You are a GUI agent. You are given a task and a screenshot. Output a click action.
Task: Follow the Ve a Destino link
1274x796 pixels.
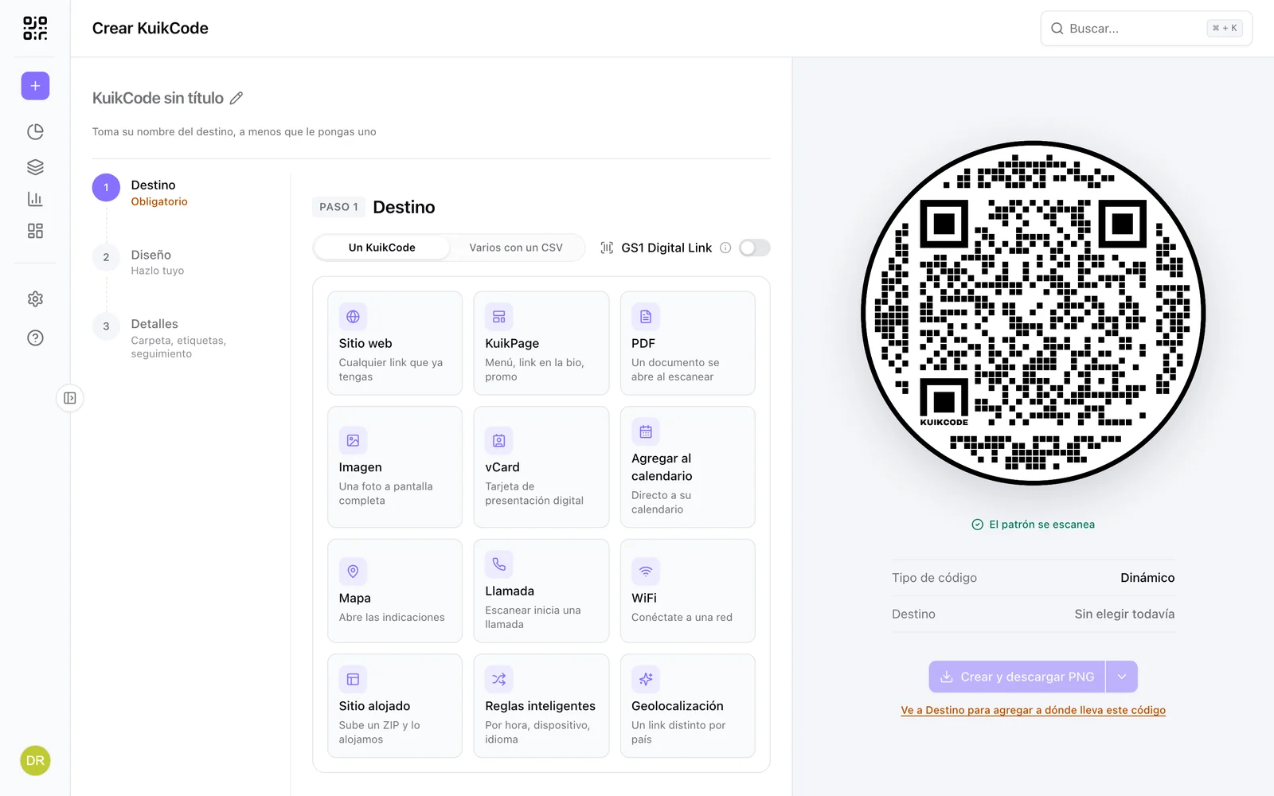click(1034, 710)
